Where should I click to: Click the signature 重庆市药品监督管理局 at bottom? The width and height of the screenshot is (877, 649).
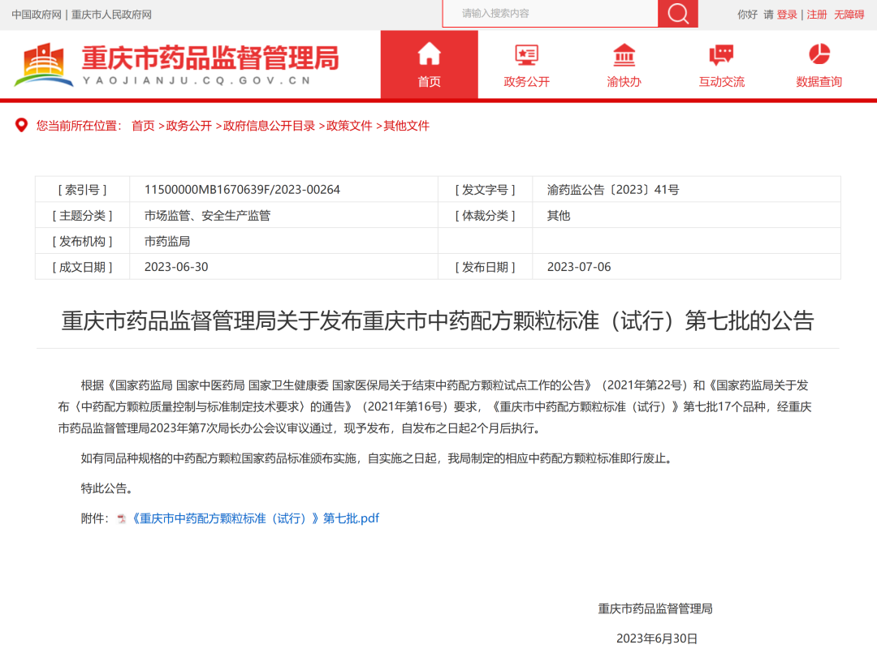tap(655, 608)
